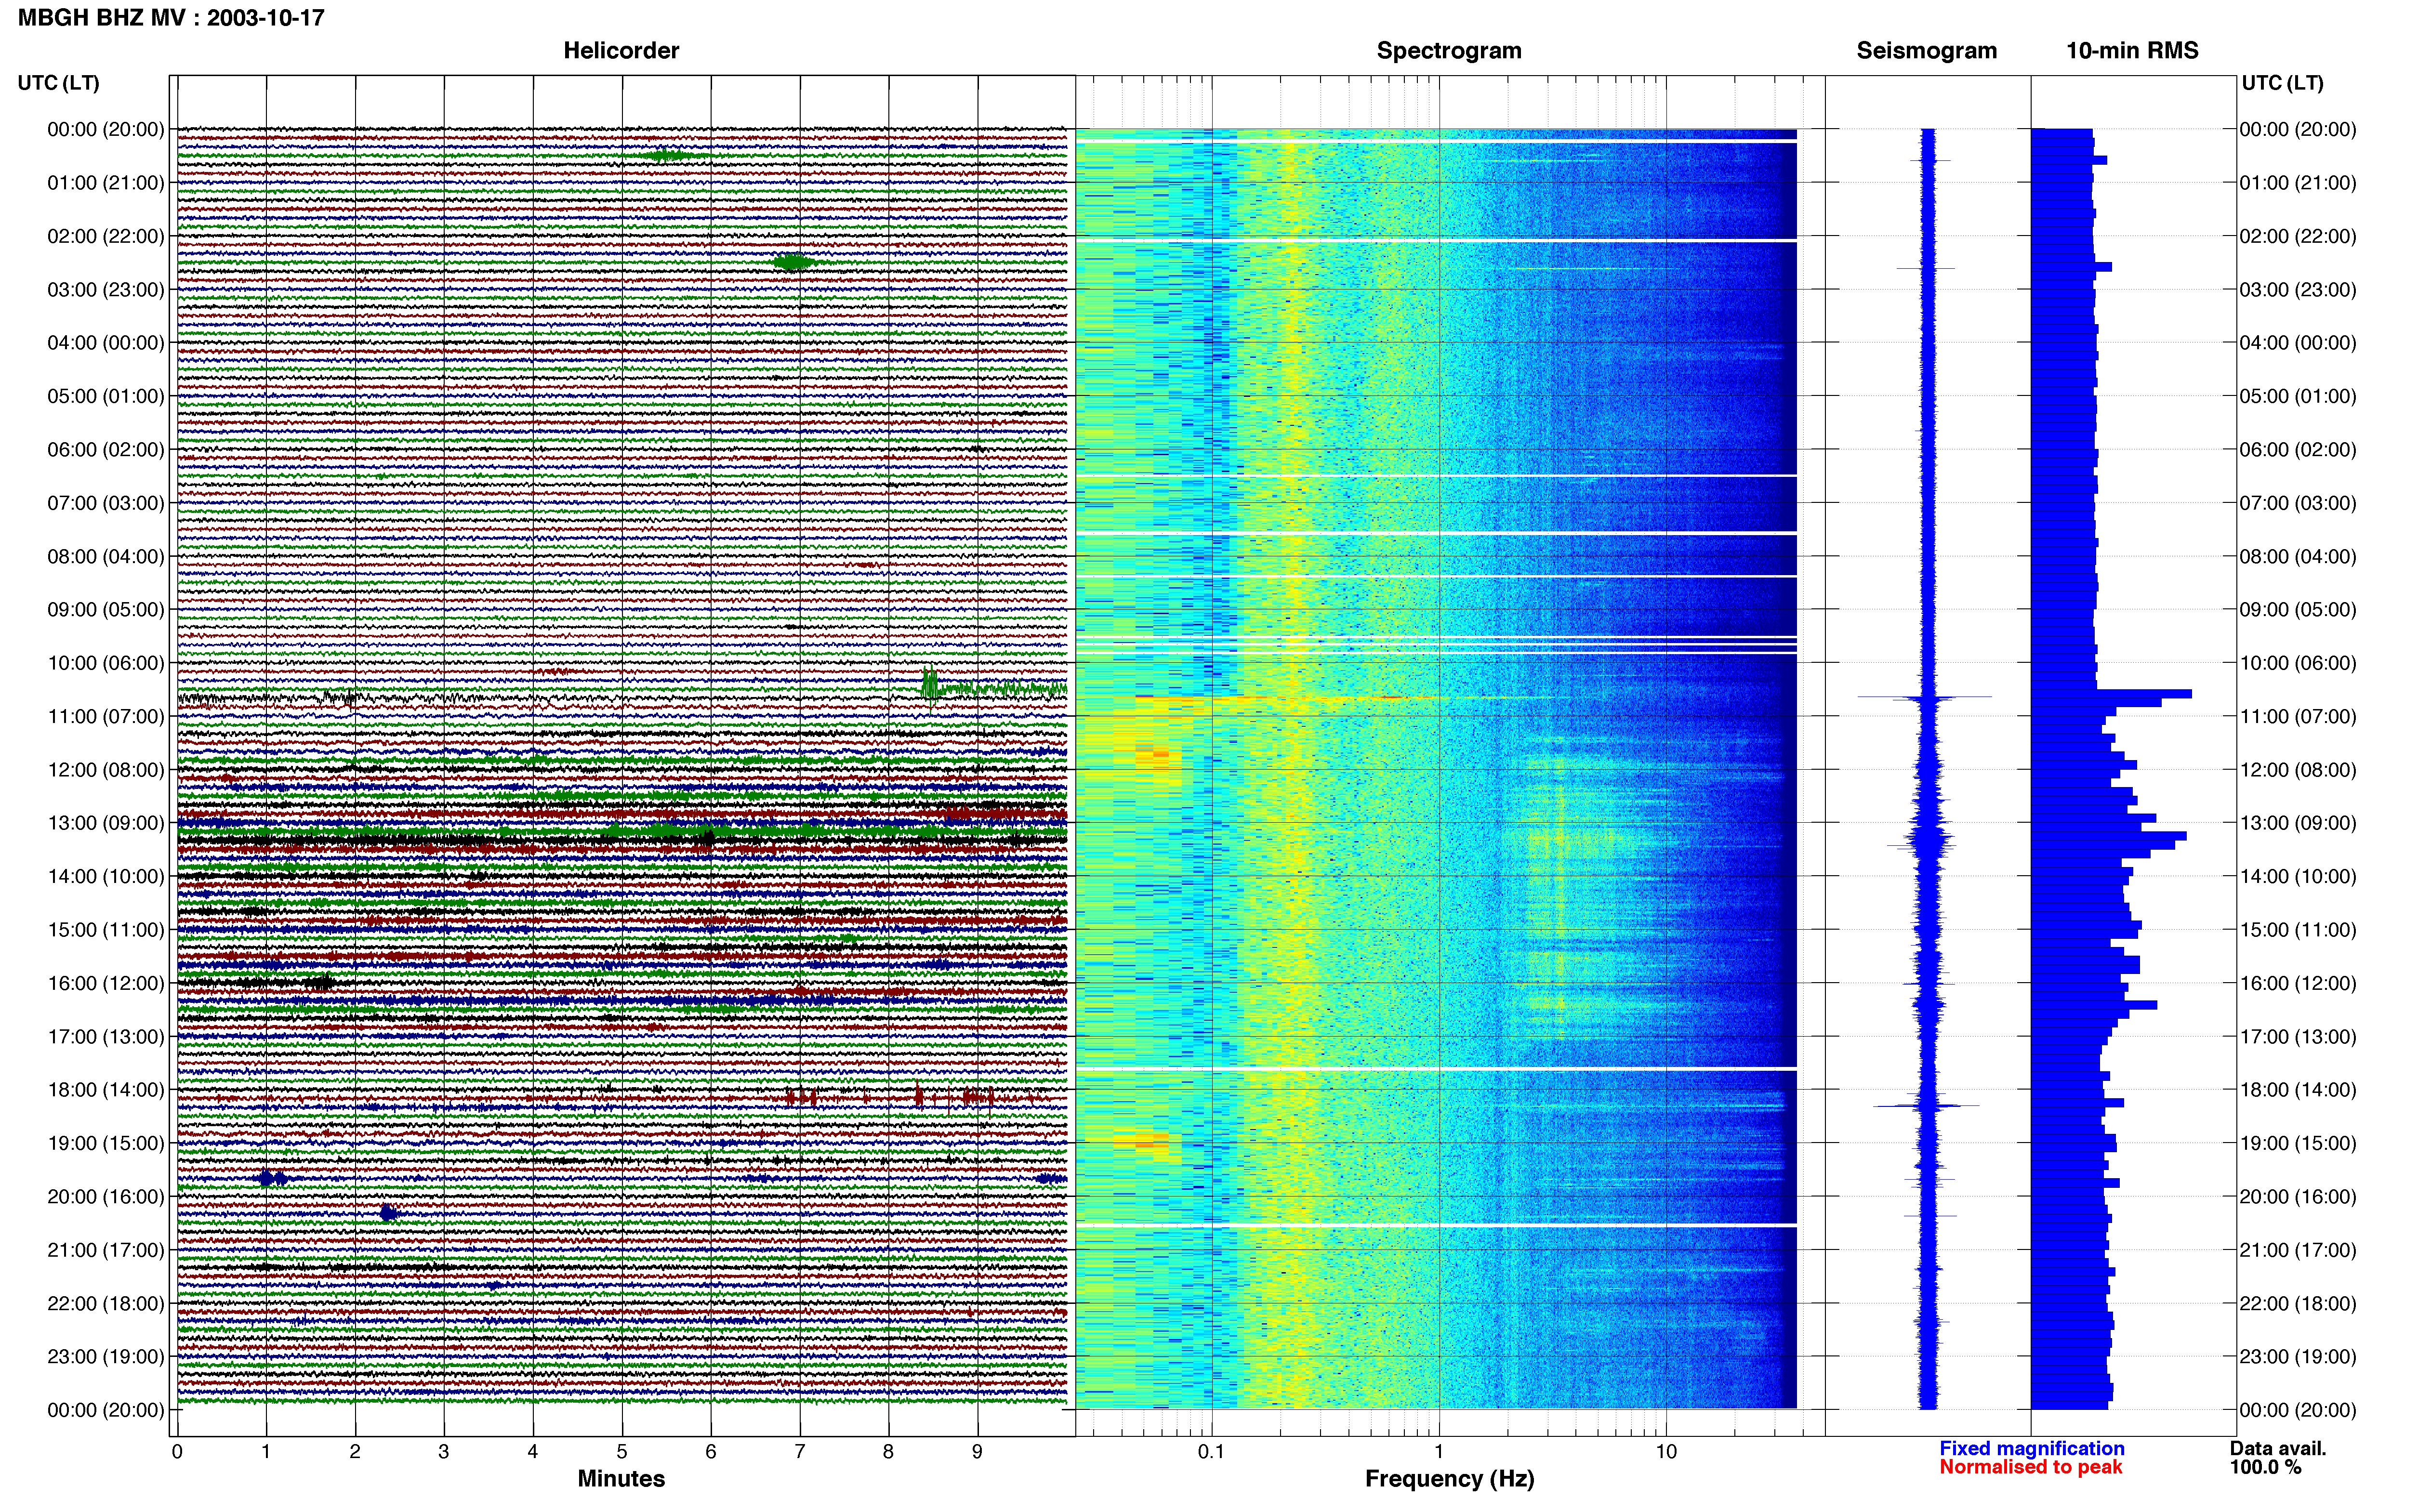Select the "Seismogram" panel heading
The width and height of the screenshot is (2418, 1512).
(x=1926, y=51)
